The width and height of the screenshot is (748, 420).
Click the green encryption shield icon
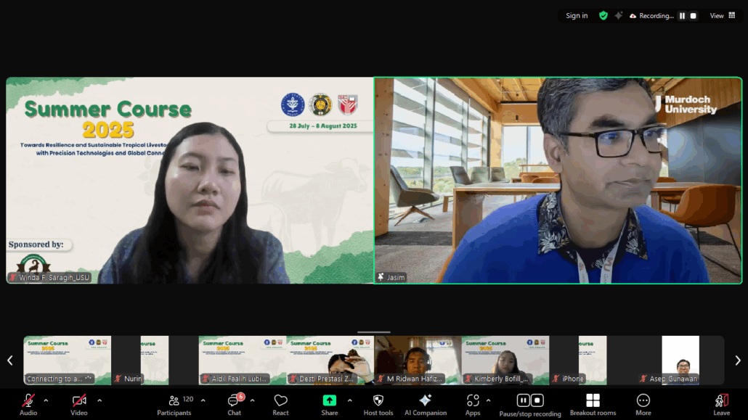(x=603, y=16)
